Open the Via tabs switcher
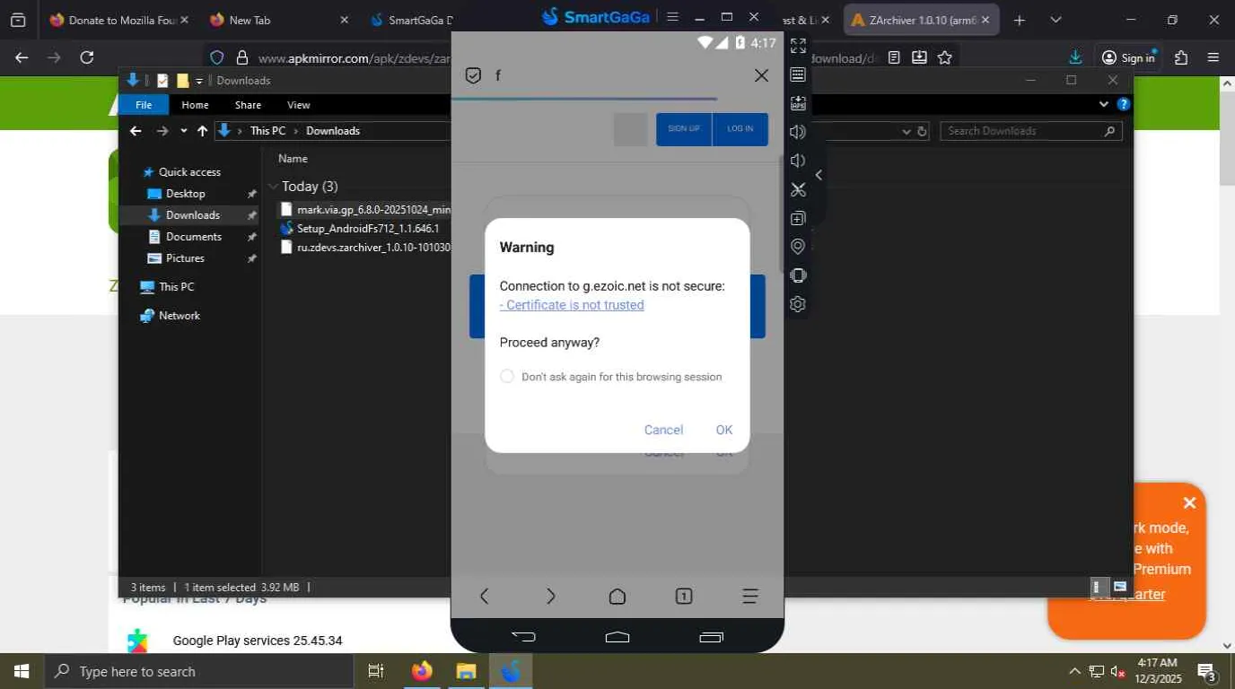 coord(684,596)
